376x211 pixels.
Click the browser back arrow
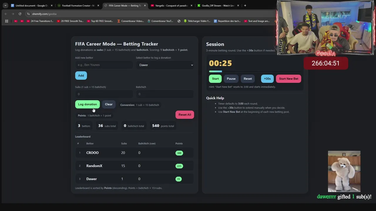pyautogui.click(x=6, y=14)
